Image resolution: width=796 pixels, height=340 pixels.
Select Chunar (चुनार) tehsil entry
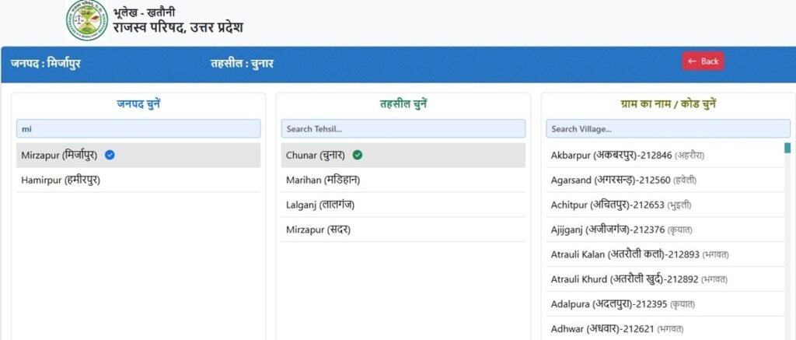pos(315,155)
